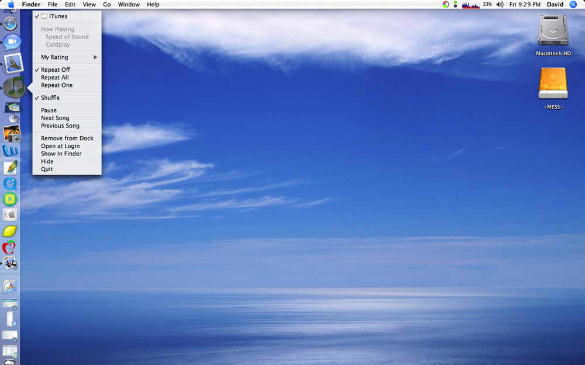The width and height of the screenshot is (585, 365).
Task: Toggle Open at Login for iTunes
Action: pyautogui.click(x=67, y=146)
